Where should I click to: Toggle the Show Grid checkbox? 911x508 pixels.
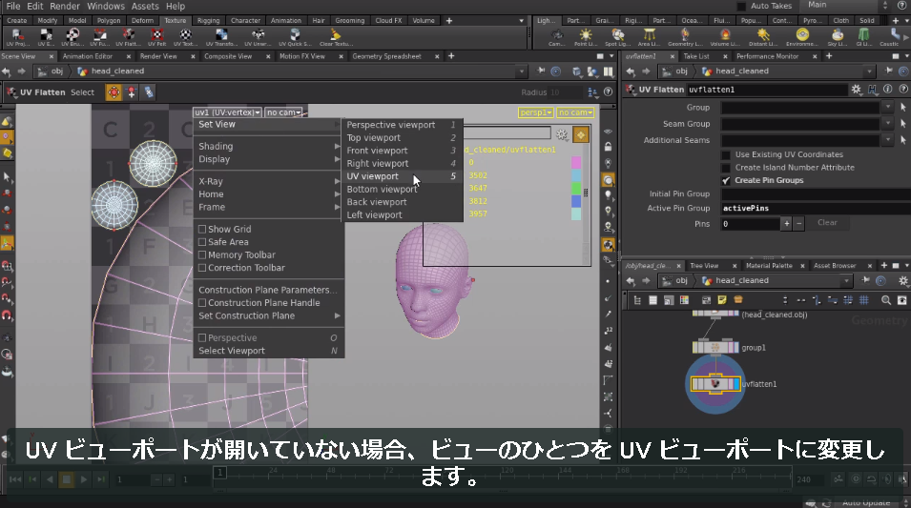pos(202,230)
